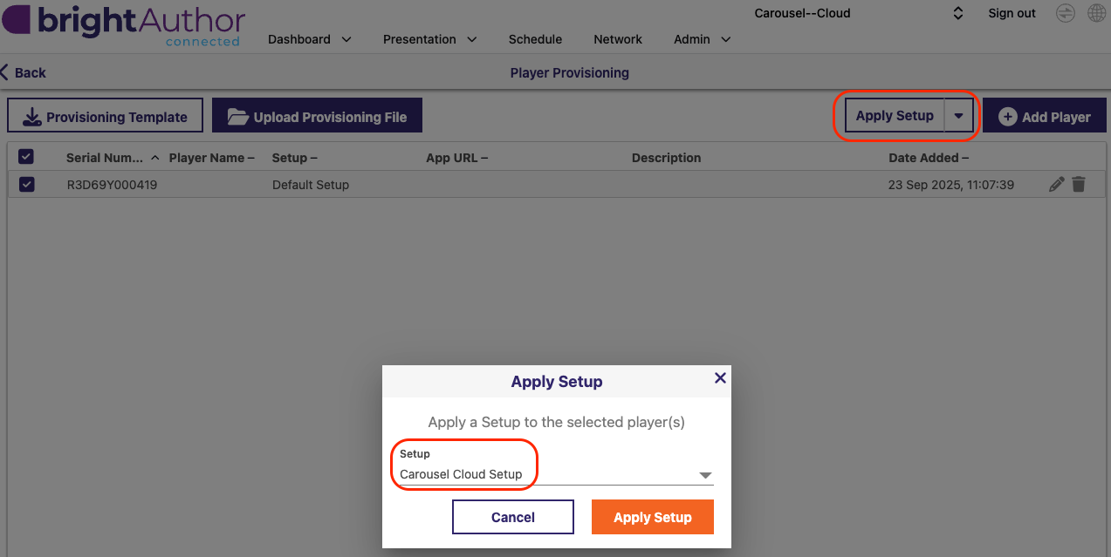1111x557 pixels.
Task: Go back using the Back arrow
Action: pos(24,72)
